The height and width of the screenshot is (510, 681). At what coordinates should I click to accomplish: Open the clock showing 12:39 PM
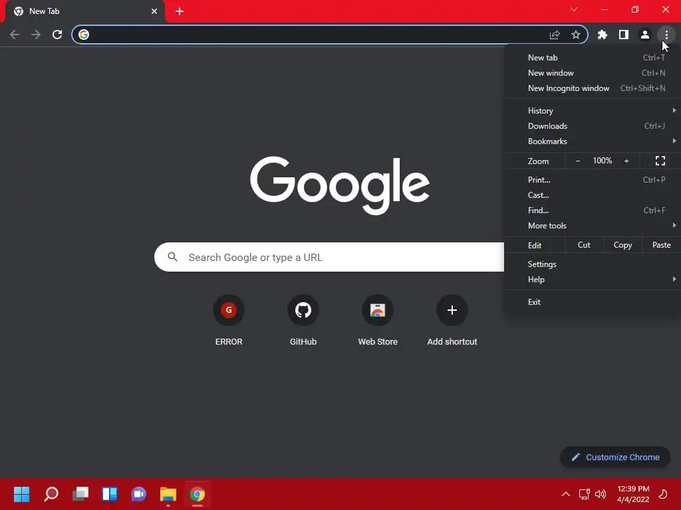[x=633, y=494]
